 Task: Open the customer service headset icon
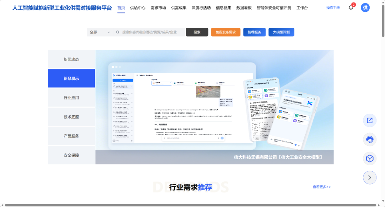coord(370,140)
